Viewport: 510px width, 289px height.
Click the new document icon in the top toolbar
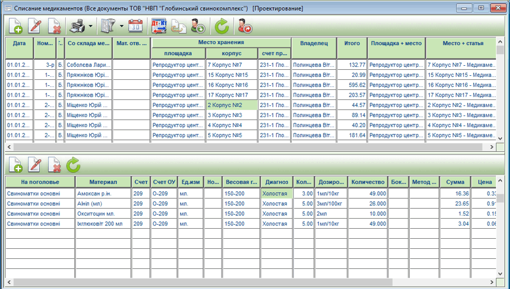(x=16, y=26)
